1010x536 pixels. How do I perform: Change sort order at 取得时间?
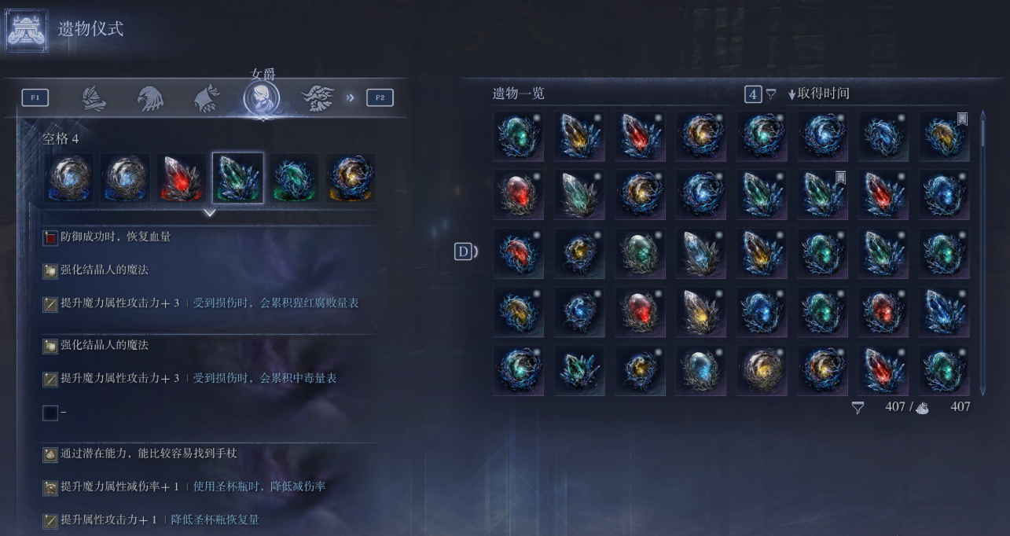click(818, 94)
